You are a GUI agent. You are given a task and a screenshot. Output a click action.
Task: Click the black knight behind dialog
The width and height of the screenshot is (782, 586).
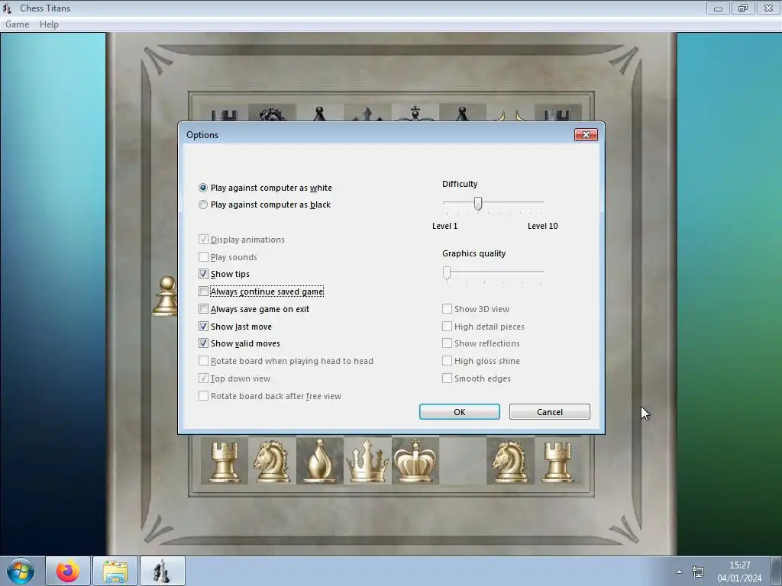(x=272, y=114)
